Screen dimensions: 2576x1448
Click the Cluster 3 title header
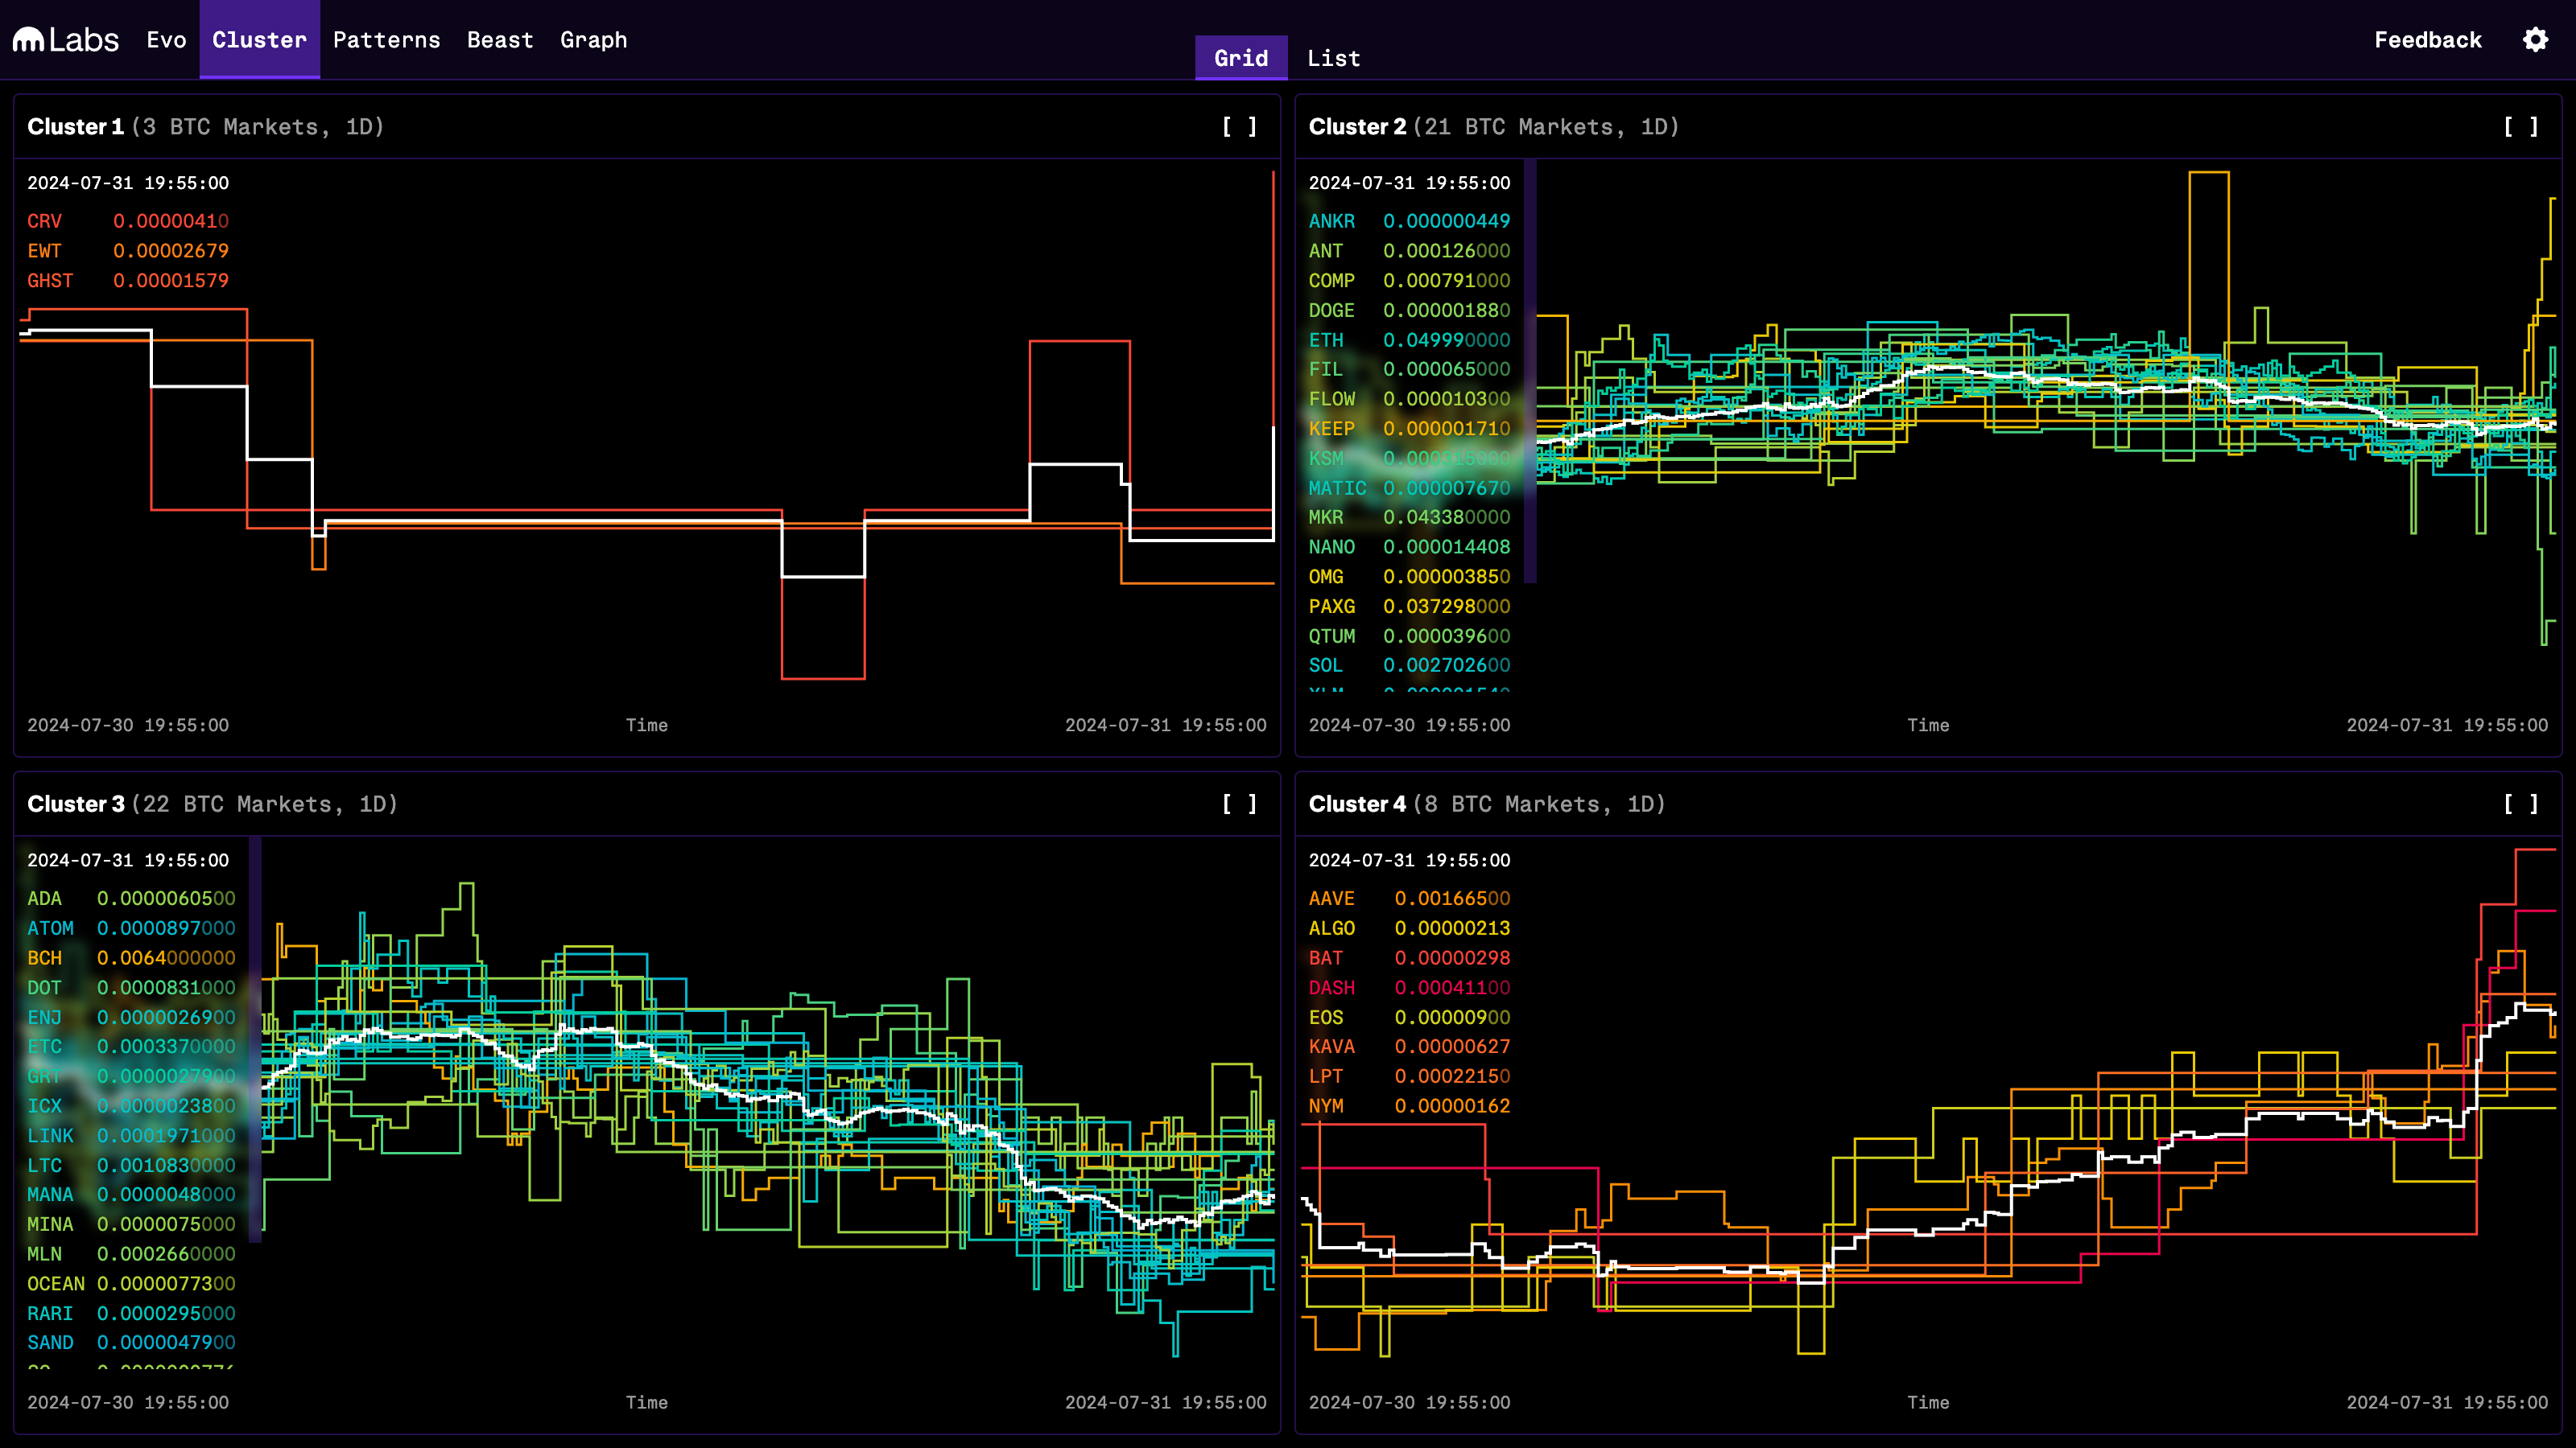[76, 804]
